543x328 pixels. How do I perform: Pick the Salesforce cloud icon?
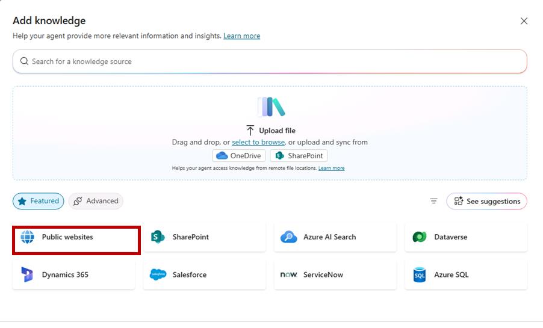(158, 274)
